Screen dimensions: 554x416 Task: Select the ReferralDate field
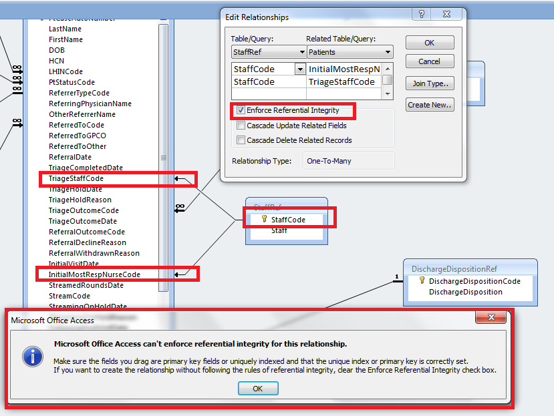[x=70, y=157]
